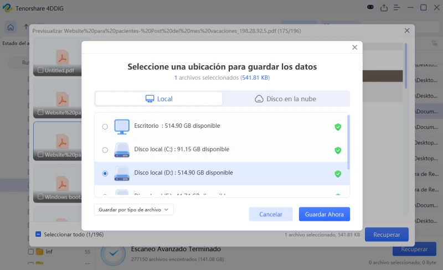Open Guardar por tipo de archivo dropdown
Viewport: 443px width, 270px height.
[133, 210]
